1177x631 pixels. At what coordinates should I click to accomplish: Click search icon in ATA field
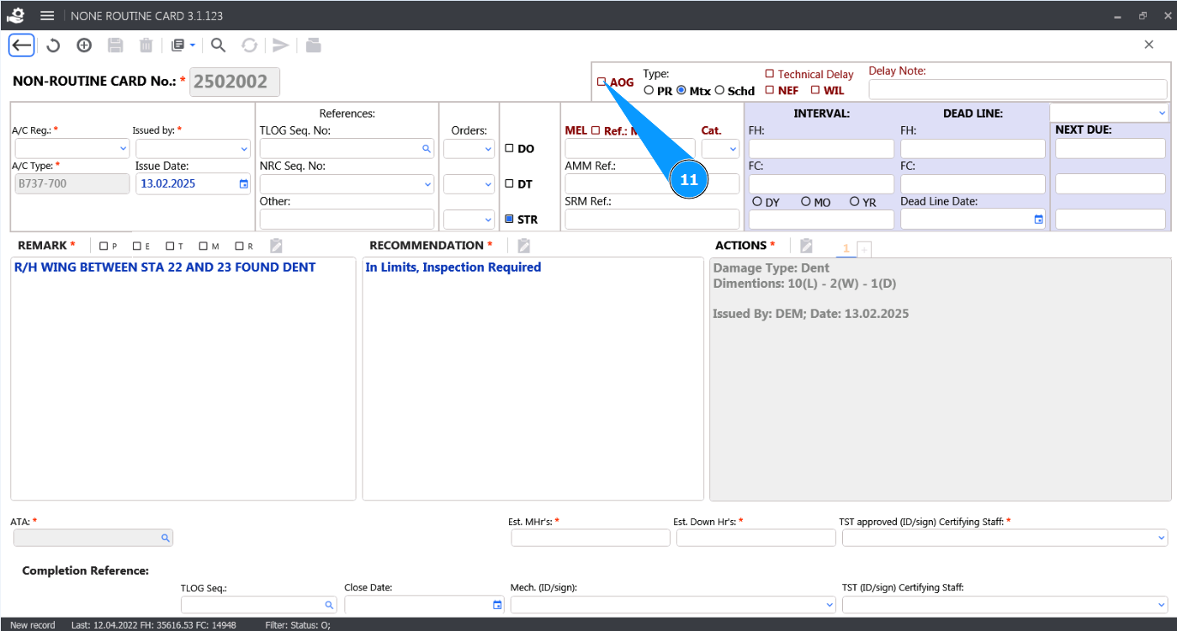pos(166,538)
